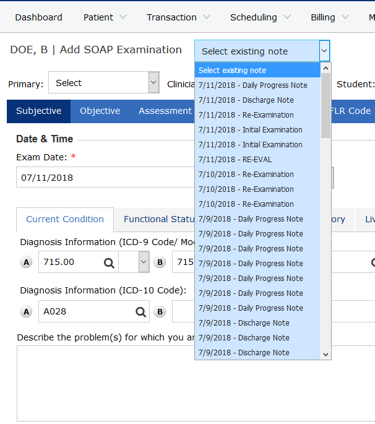
Task: Open the Billing menu
Action: [329, 17]
